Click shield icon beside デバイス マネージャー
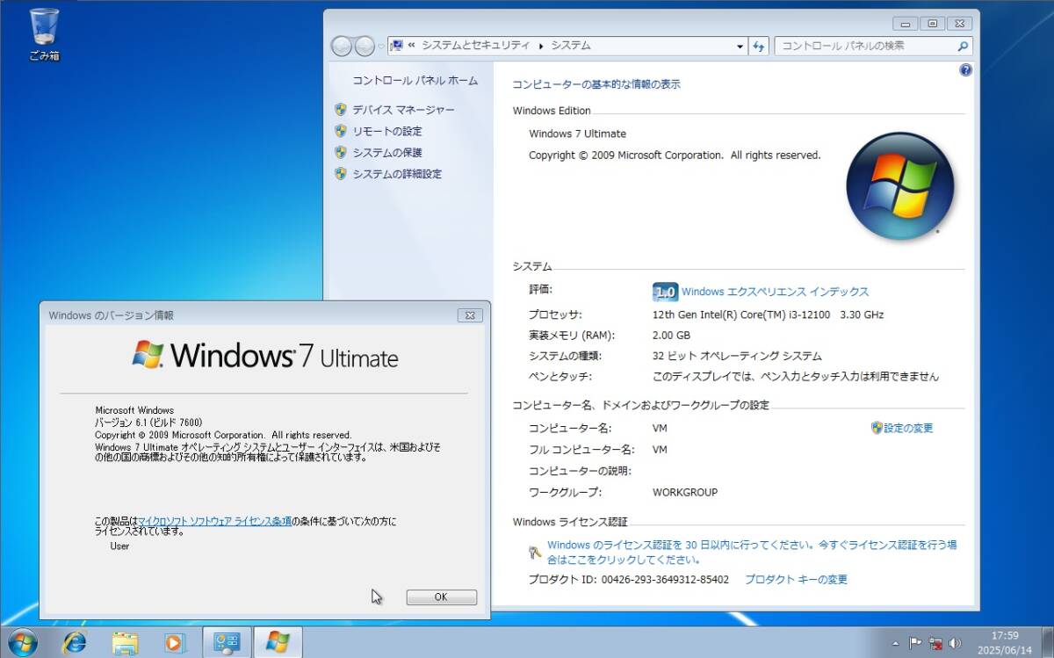 (341, 110)
